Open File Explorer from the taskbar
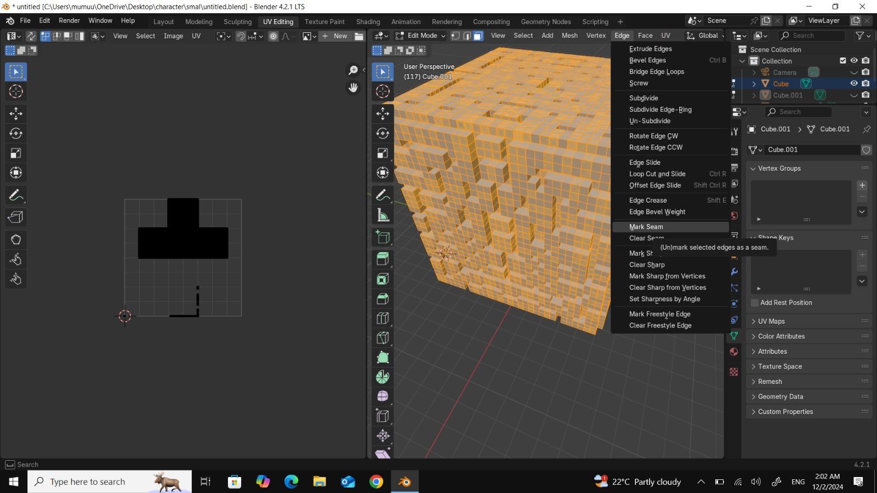877x493 pixels. tap(320, 481)
